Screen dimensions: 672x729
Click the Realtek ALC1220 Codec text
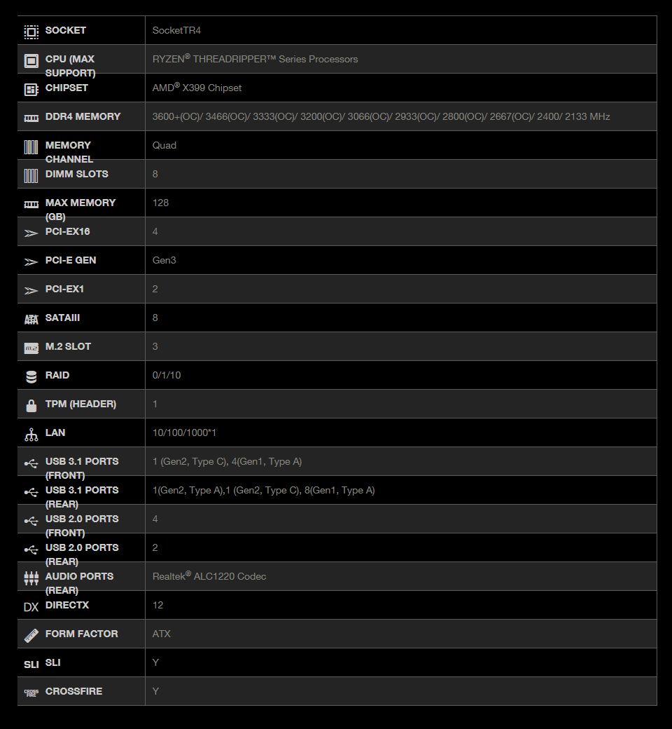click(x=209, y=576)
